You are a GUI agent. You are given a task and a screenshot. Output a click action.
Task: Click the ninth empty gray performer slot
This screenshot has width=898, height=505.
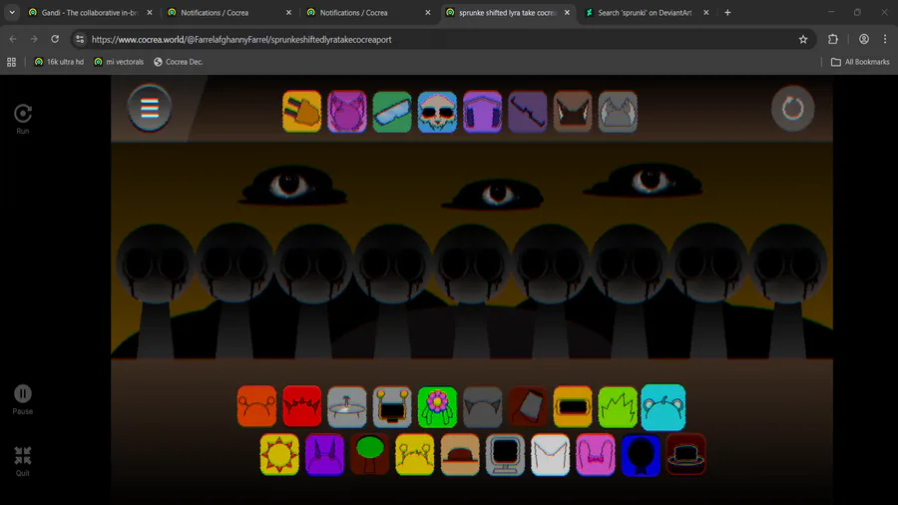788,289
